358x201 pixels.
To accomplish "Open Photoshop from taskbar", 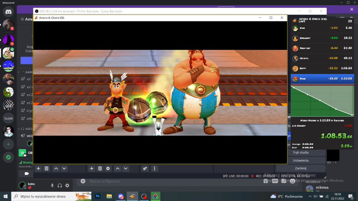I will (98, 196).
